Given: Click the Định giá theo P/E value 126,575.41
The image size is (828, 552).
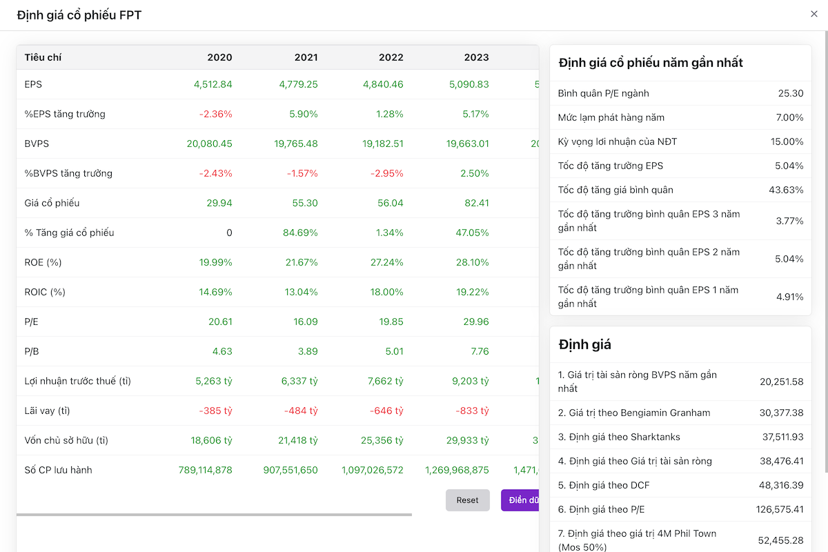Looking at the screenshot, I should [x=779, y=509].
